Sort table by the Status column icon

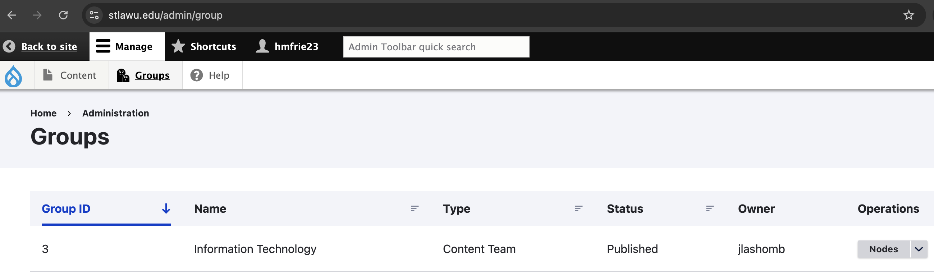[x=710, y=208]
